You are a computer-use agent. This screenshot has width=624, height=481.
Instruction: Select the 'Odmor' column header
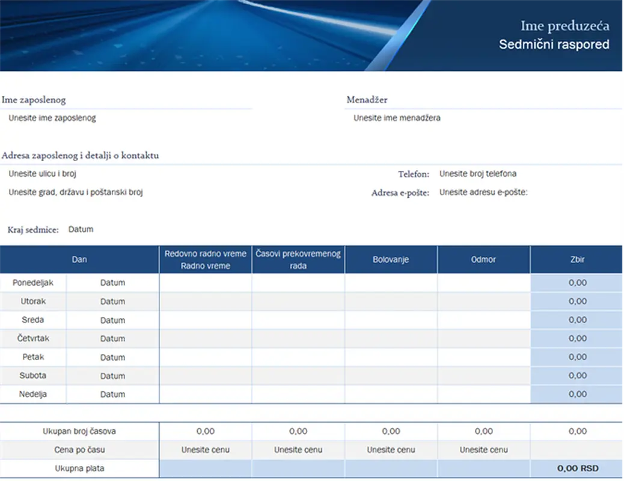(483, 260)
